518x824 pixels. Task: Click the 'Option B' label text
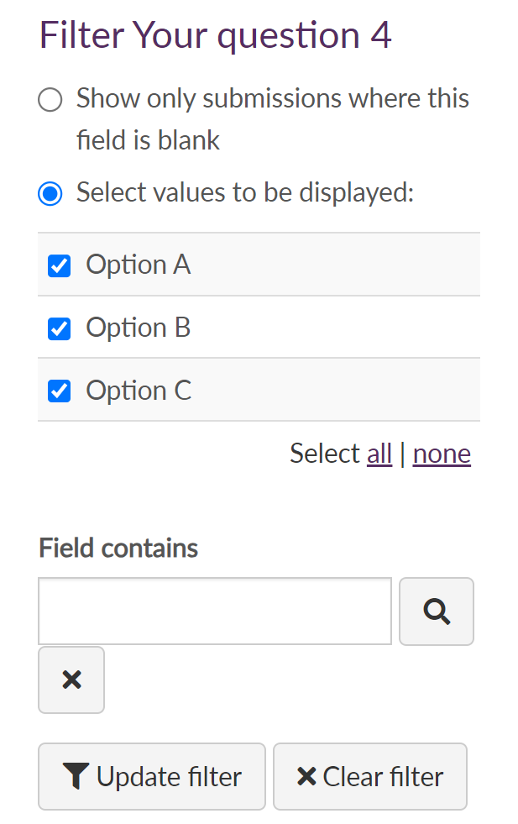(139, 328)
